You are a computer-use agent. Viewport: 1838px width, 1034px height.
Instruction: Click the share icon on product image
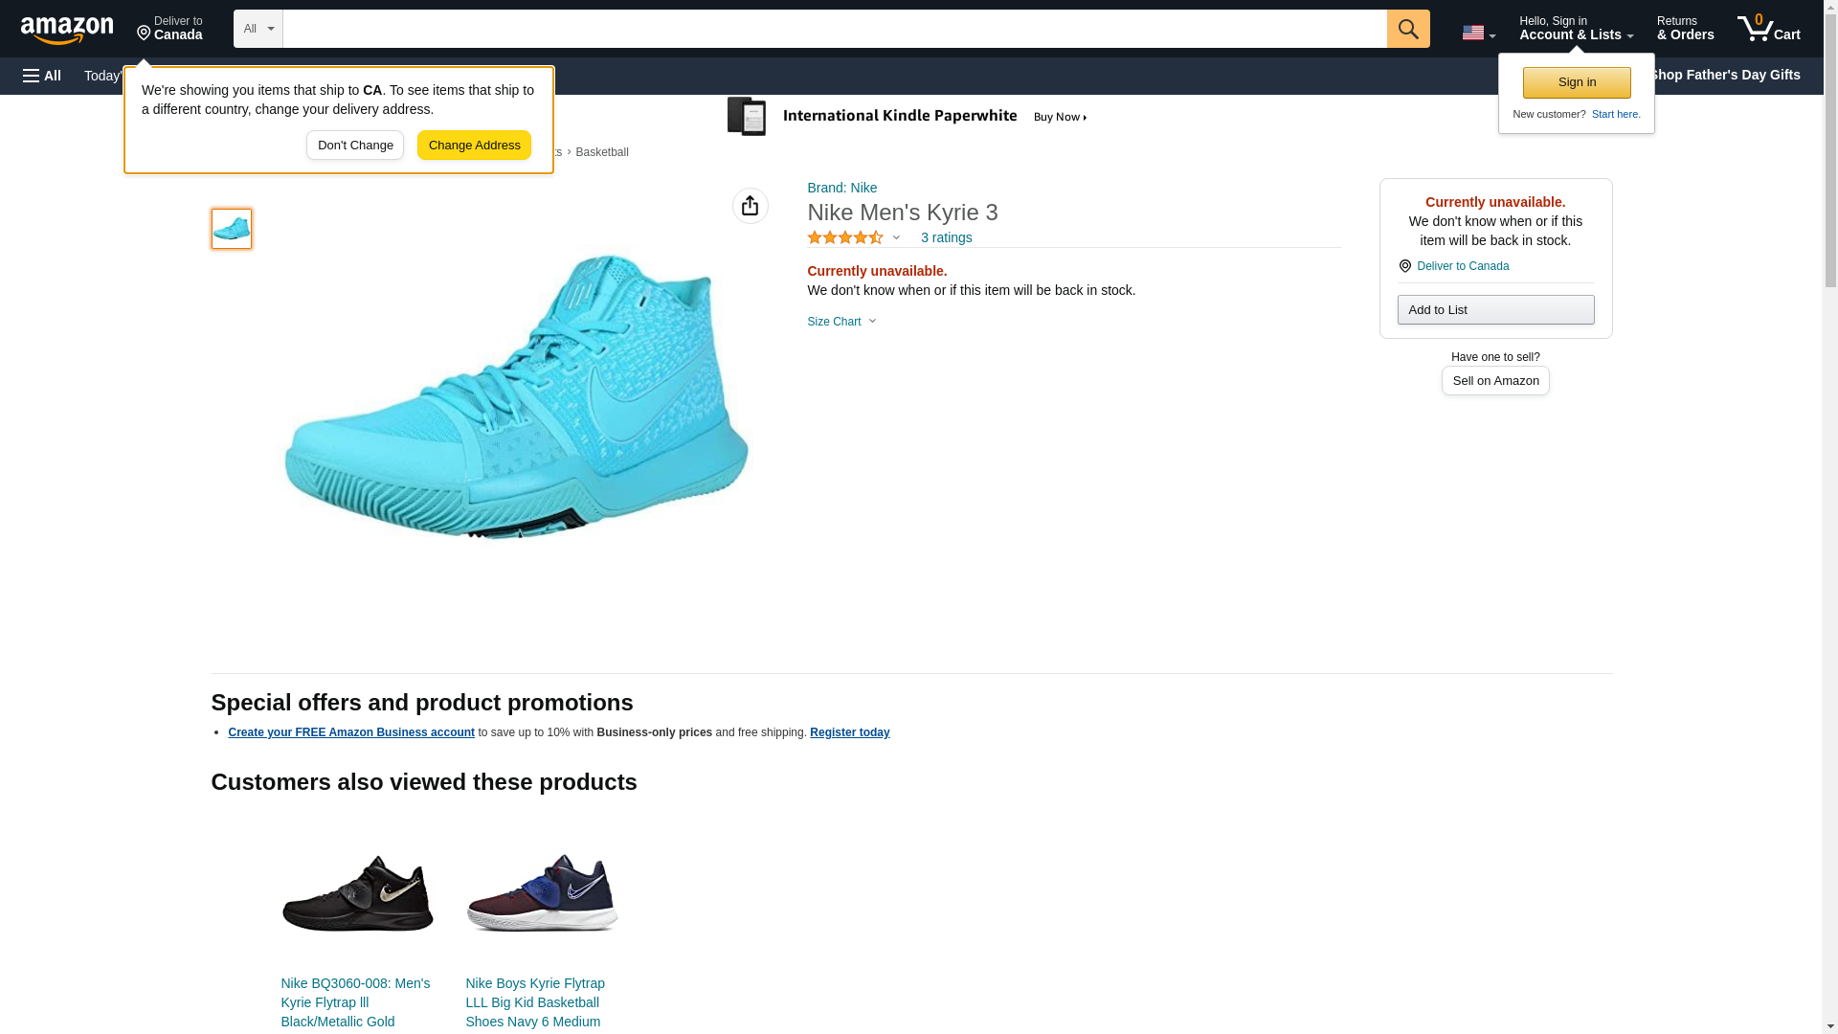[750, 206]
